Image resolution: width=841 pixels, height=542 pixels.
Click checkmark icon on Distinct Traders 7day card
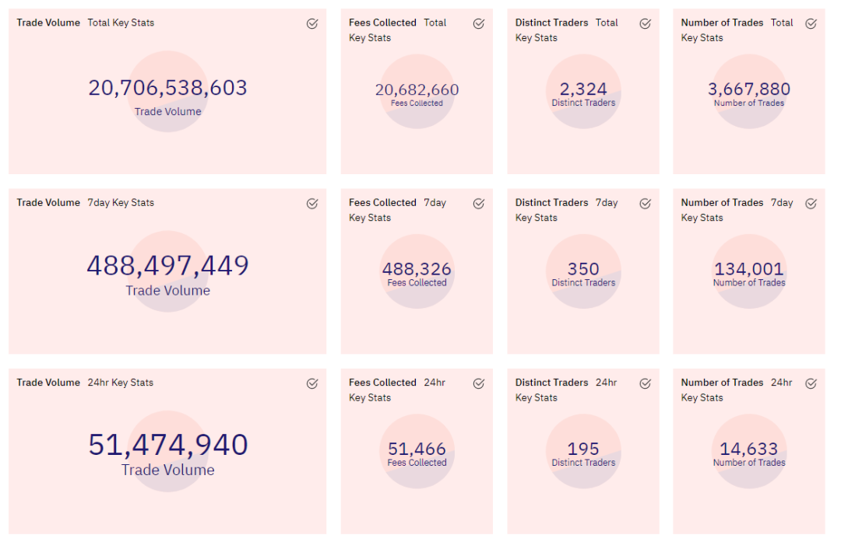tap(646, 204)
